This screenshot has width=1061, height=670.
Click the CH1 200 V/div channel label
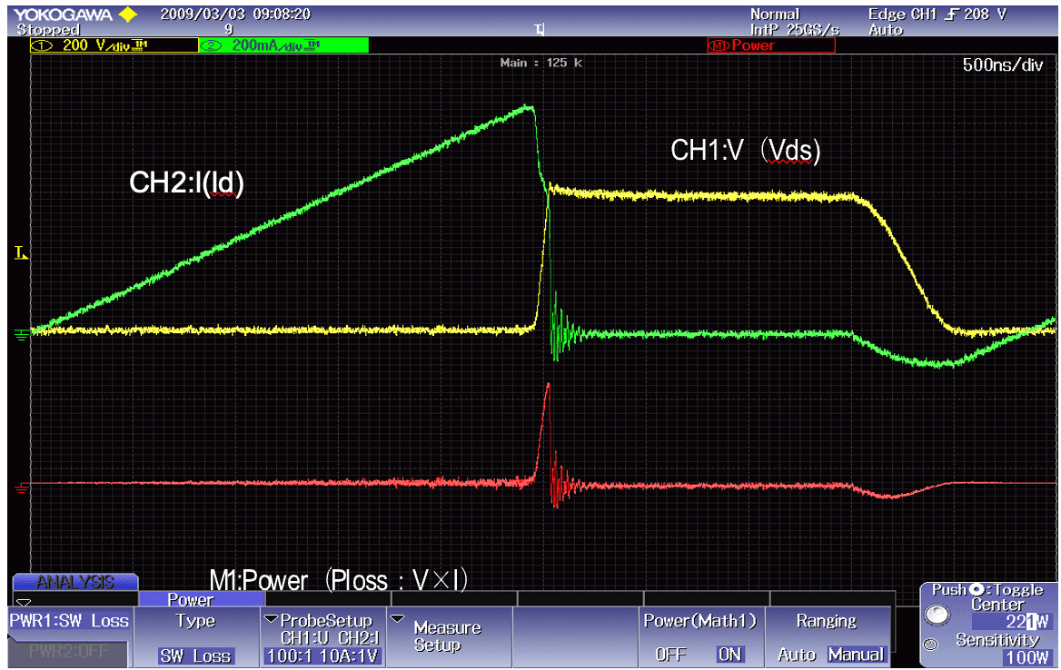[113, 45]
